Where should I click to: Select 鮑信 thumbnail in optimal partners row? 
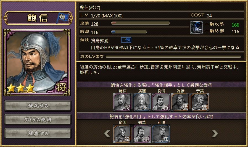click(x=122, y=102)
